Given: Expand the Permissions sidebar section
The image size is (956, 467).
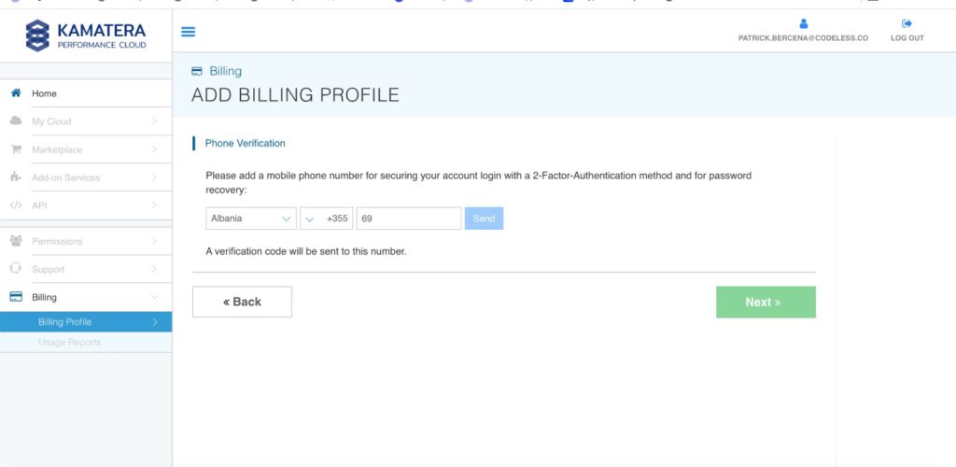Looking at the screenshot, I should pos(86,241).
